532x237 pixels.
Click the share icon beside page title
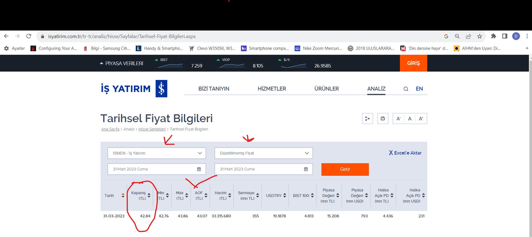367,118
